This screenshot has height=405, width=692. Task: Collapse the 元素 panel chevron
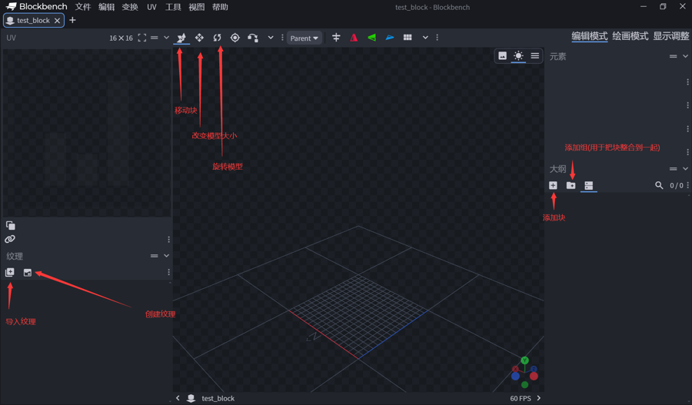685,56
